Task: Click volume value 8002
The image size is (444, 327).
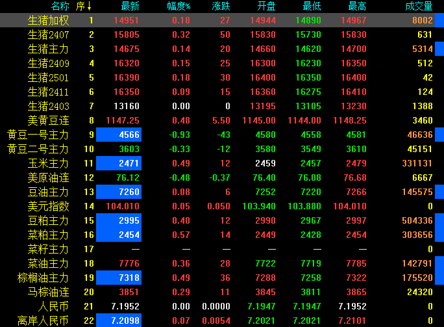Action: [423, 20]
